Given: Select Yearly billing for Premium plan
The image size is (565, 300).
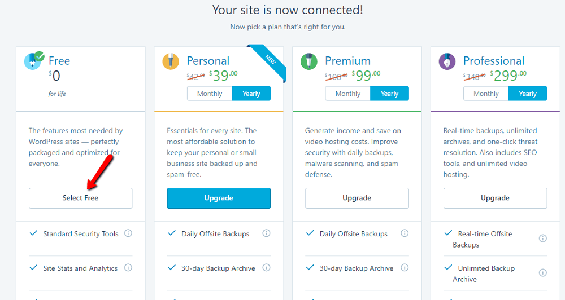Looking at the screenshot, I should click(389, 94).
